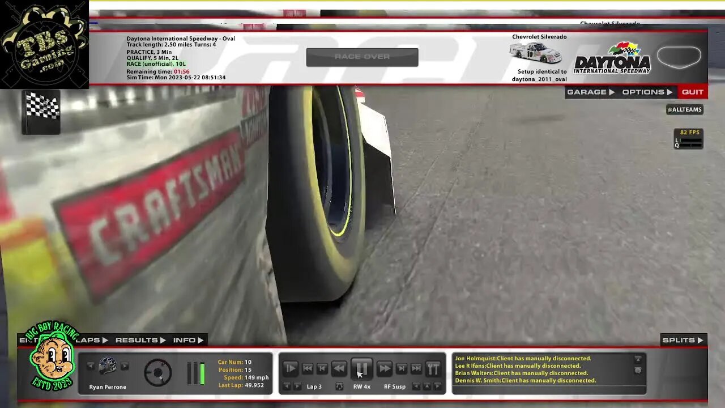This screenshot has height=408, width=725.
Task: Click the PRACTICE, 3 Min line
Action: [x=149, y=52]
